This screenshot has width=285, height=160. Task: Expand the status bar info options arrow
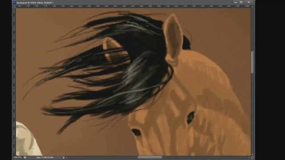click(63, 158)
